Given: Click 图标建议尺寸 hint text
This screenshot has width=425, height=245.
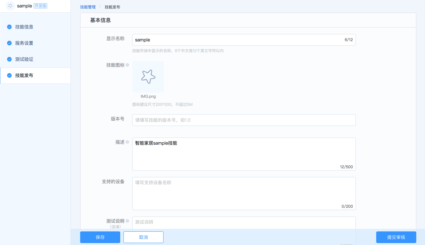Looking at the screenshot, I should point(163,105).
